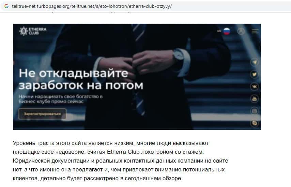Open the user profile icon
The width and height of the screenshot is (291, 187).
241,31
